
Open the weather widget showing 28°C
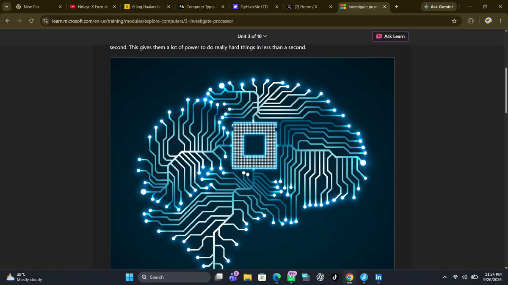point(24,277)
